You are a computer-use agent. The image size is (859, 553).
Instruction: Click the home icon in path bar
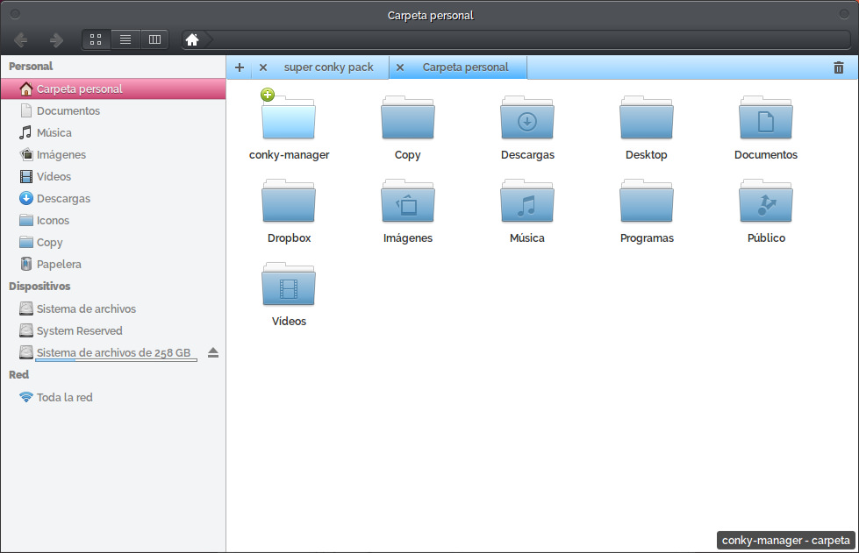coord(192,39)
